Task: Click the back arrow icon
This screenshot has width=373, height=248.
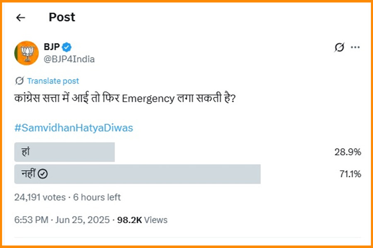Action: [20, 17]
